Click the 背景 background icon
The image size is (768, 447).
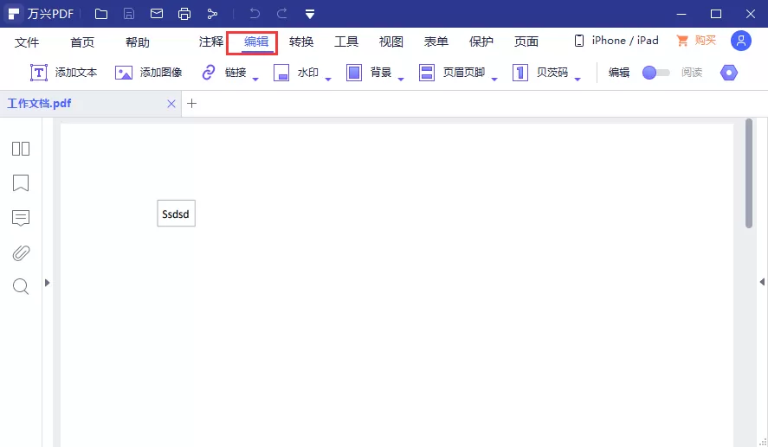click(354, 73)
